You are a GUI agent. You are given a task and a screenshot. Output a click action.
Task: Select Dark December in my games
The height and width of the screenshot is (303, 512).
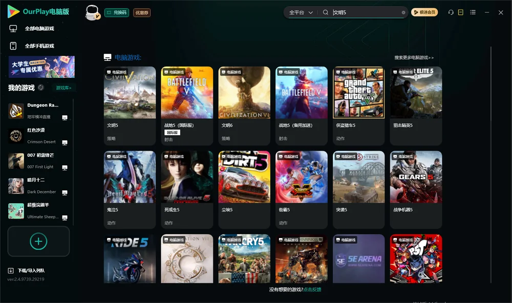(x=38, y=186)
